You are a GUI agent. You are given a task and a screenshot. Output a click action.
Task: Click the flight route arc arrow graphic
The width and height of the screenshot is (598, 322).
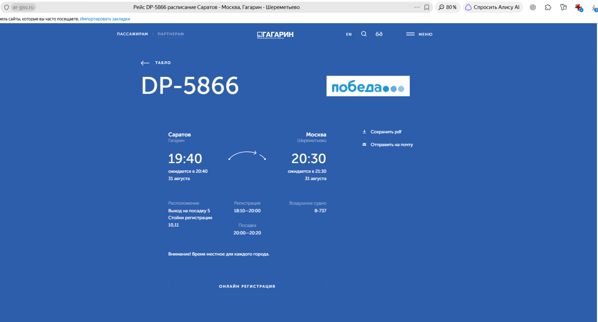click(247, 155)
